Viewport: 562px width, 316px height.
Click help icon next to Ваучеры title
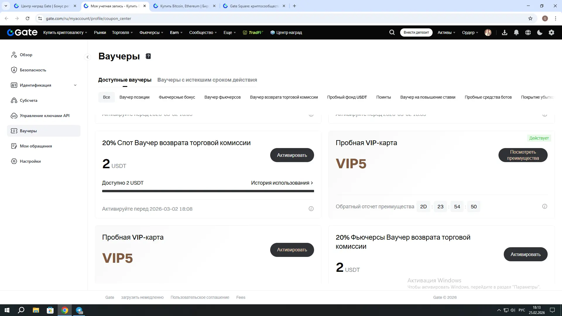click(x=148, y=56)
